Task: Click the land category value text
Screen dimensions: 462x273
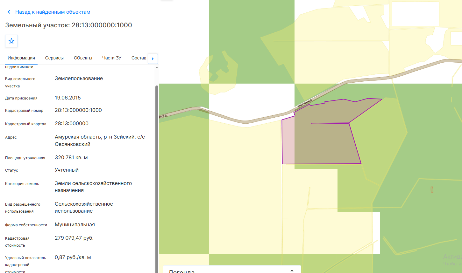Action: (93, 187)
